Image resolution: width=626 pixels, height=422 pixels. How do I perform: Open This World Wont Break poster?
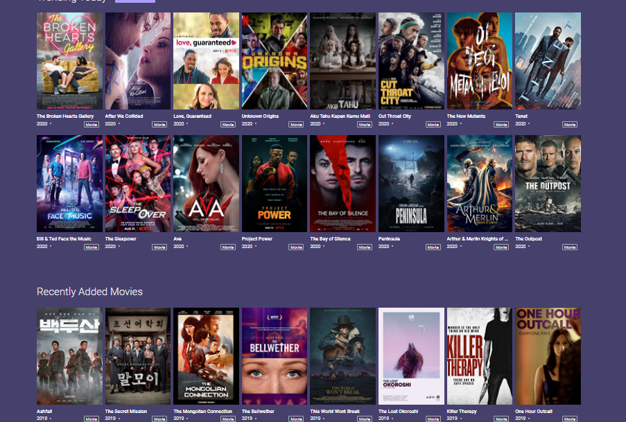[342, 355]
